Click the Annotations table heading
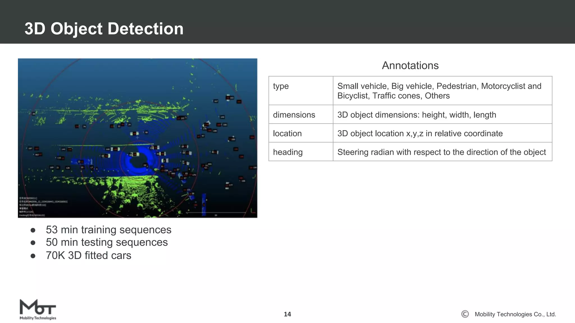Image resolution: width=575 pixels, height=323 pixels. (410, 66)
